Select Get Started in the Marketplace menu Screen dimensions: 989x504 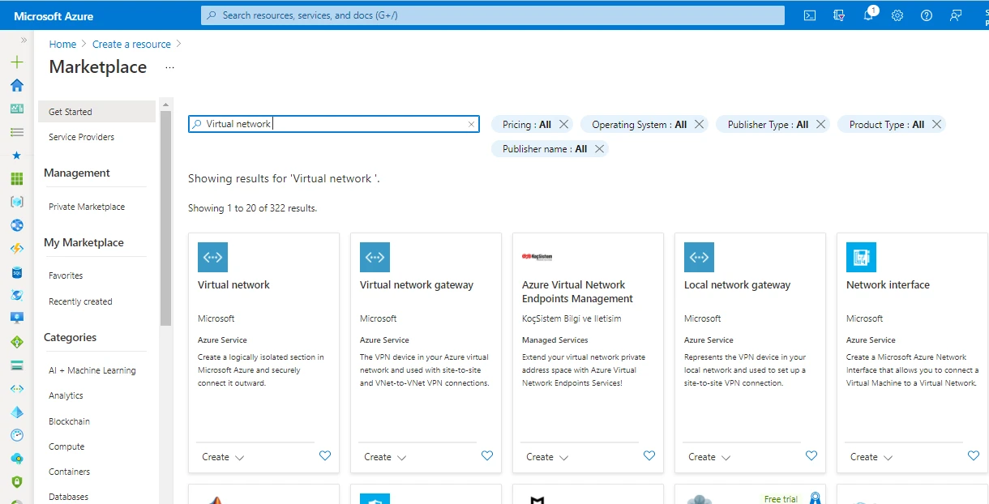coord(69,110)
